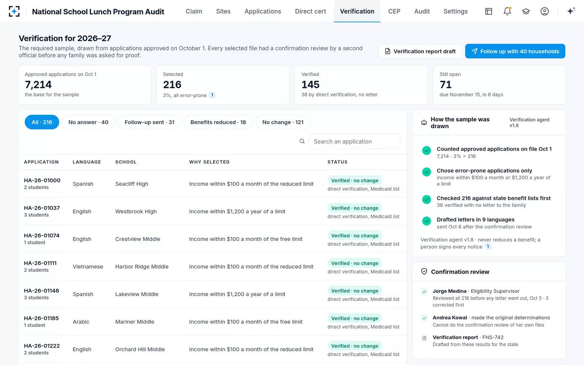Open the user account icon
Image resolution: width=584 pixels, height=365 pixels.
coord(545,11)
